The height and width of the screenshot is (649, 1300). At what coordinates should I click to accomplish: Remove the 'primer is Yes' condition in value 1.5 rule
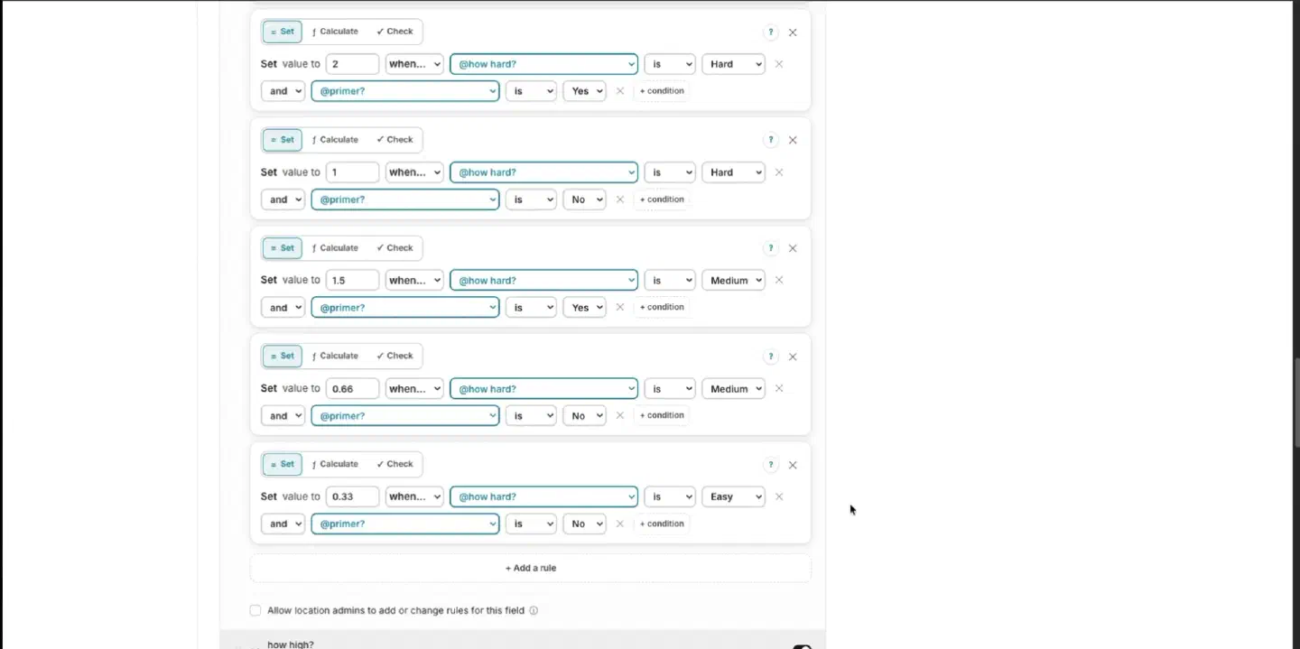(620, 307)
